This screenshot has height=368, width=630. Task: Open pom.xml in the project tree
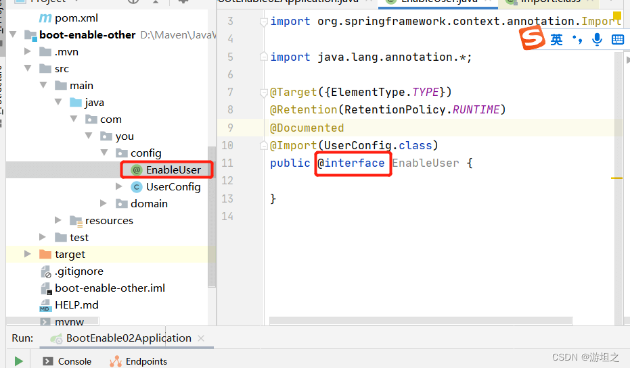pos(76,18)
